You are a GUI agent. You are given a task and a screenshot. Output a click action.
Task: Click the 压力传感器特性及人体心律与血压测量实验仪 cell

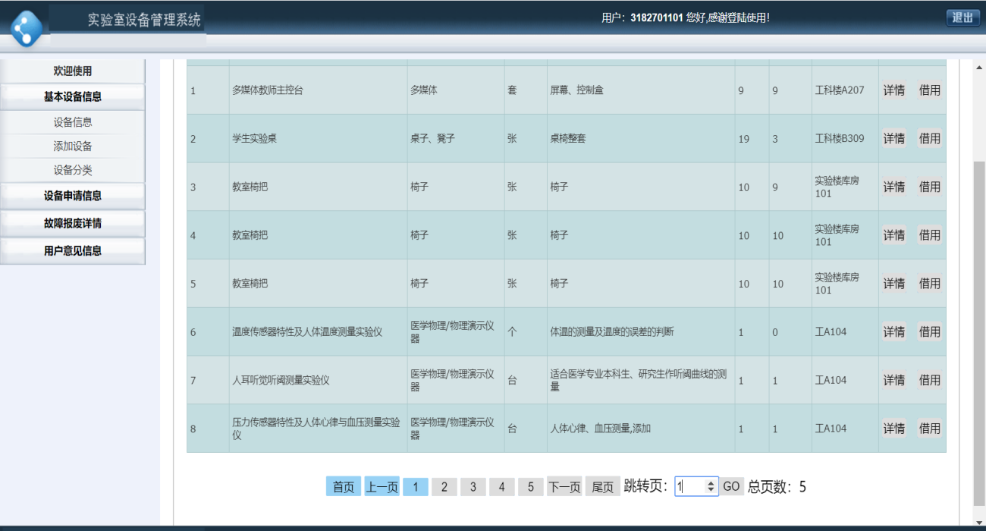319,429
